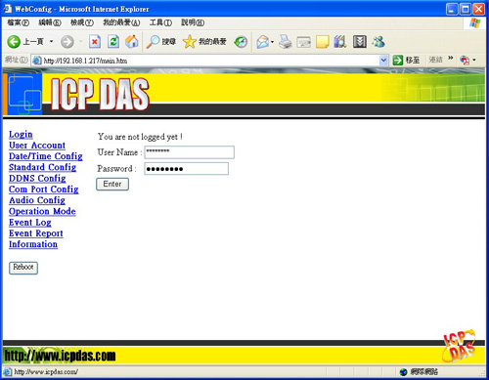Image resolution: width=489 pixels, height=380 pixels.
Task: Open the Back button history dropdown arrow
Action: click(51, 42)
